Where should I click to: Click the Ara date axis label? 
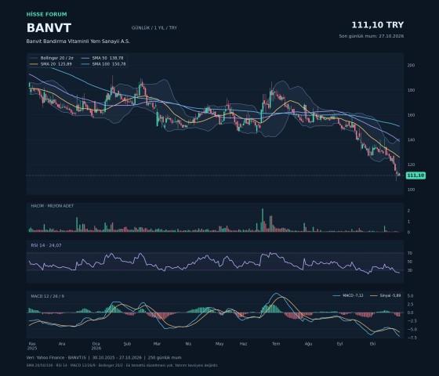coord(62,344)
